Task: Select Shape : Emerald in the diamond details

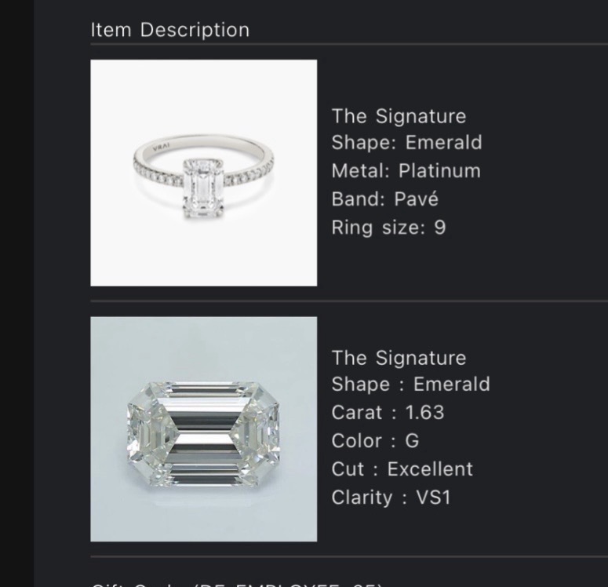Action: (x=410, y=385)
